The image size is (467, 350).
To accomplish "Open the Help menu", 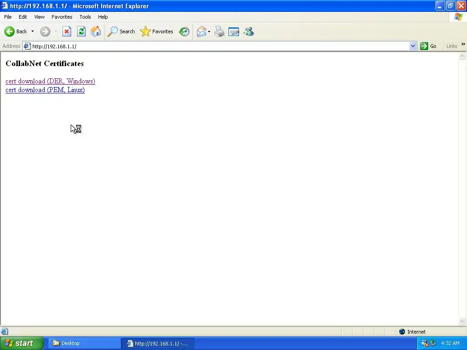I will (103, 17).
